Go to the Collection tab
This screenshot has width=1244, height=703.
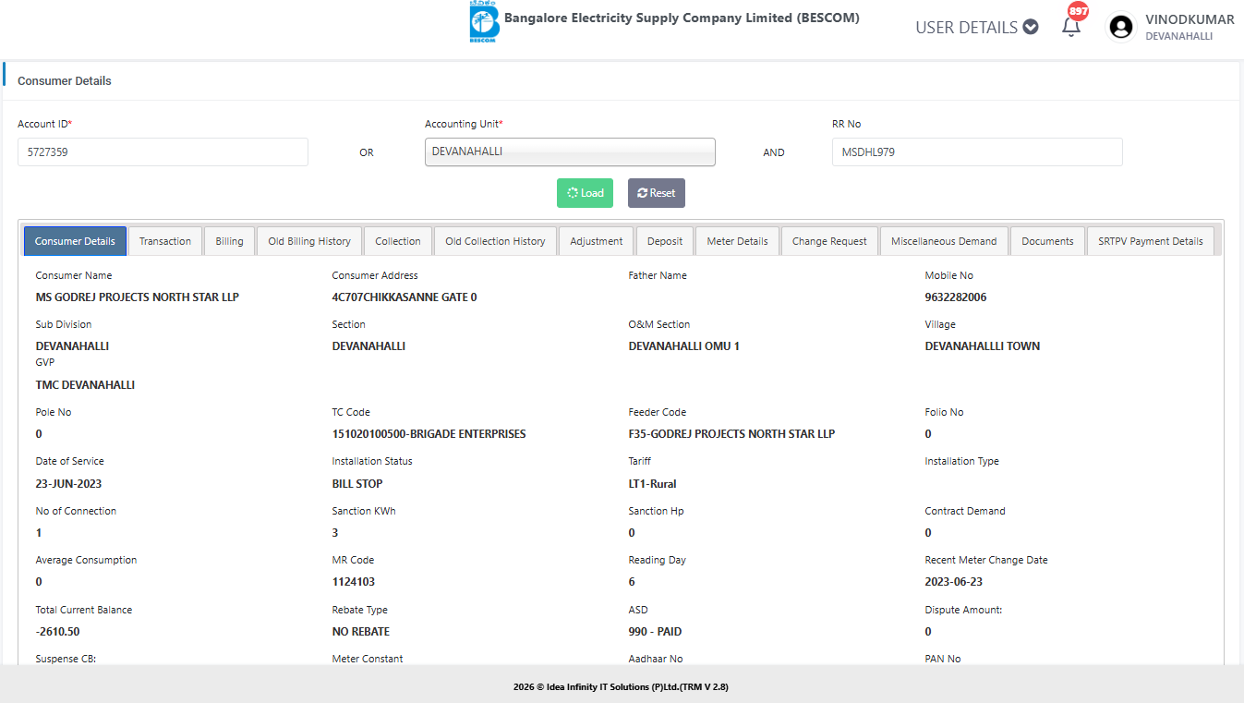(x=398, y=241)
